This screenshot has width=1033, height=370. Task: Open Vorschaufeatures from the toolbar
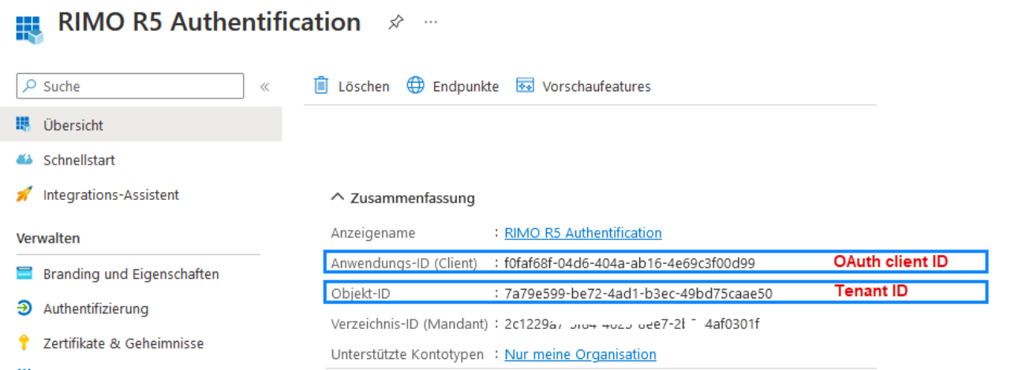pyautogui.click(x=597, y=87)
